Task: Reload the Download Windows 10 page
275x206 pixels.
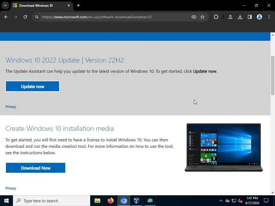Action: 25,17
